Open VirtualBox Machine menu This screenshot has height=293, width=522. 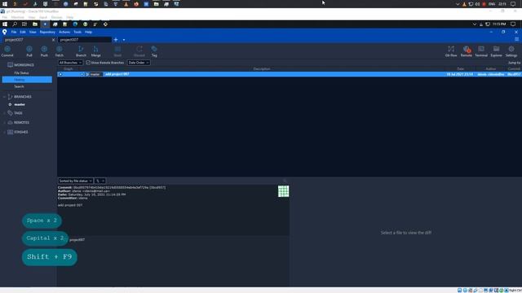click(17, 17)
